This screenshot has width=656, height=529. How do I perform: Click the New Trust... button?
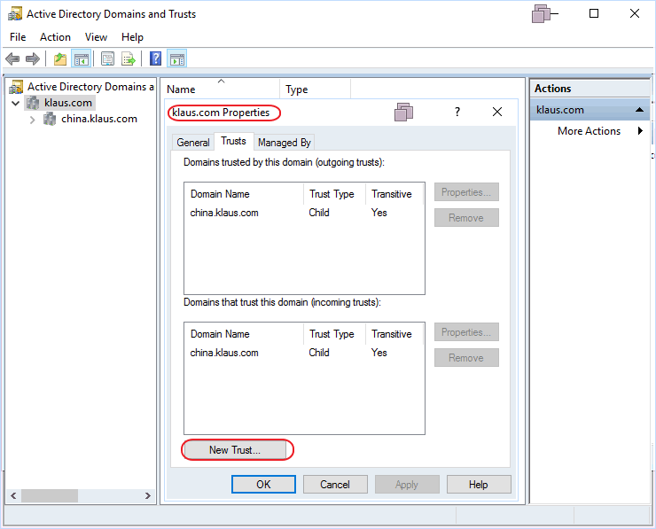pyautogui.click(x=235, y=450)
